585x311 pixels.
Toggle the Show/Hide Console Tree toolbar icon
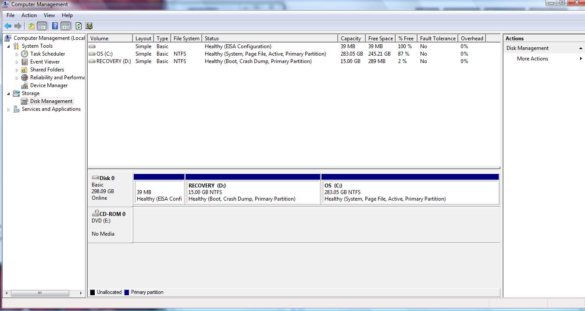42,26
